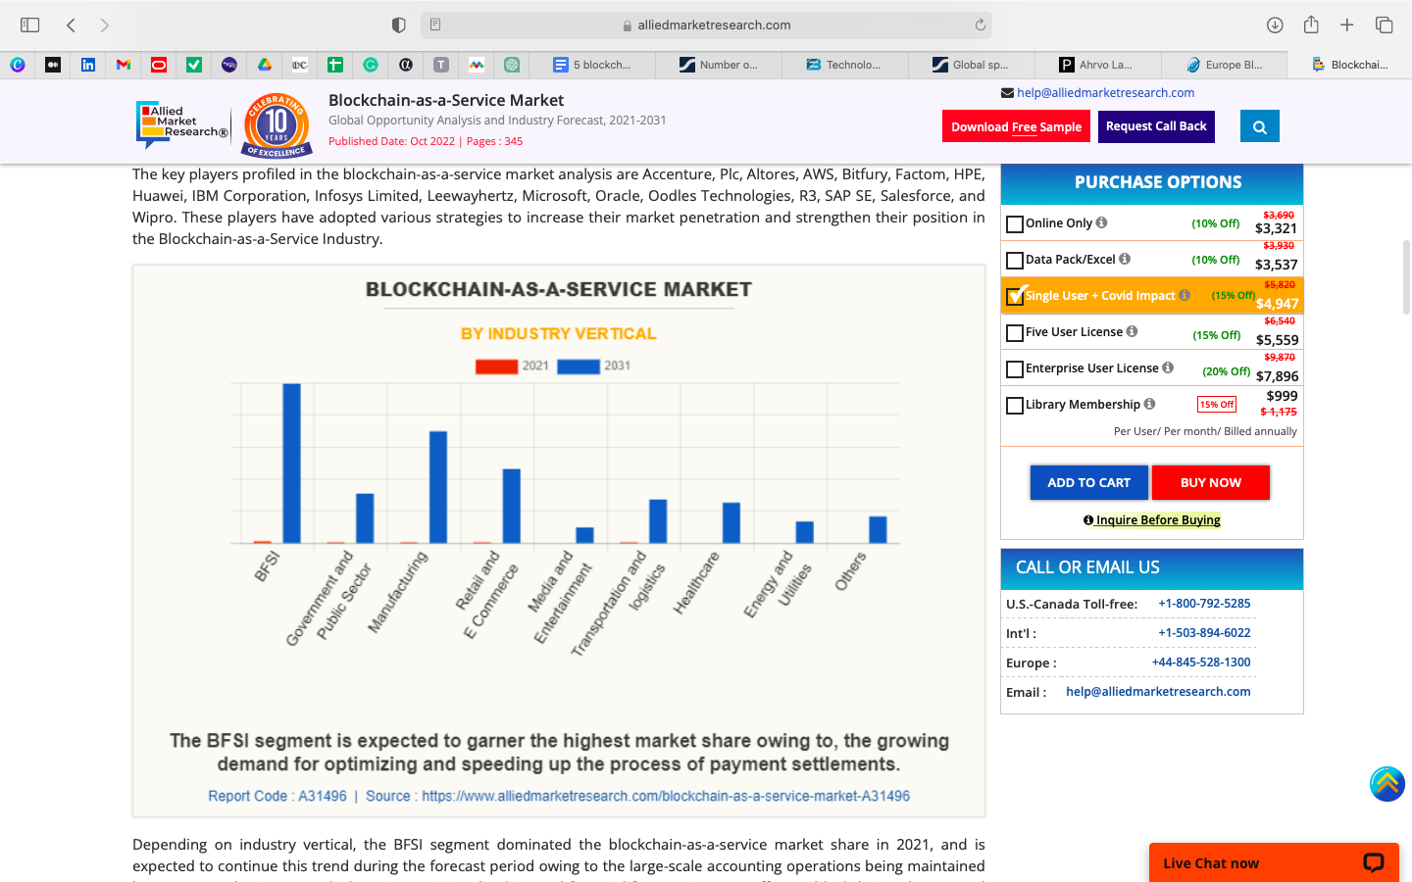Viewport: 1412px width, 882px height.
Task: Switch to the 'Ahrvo La...' tab
Action: pyautogui.click(x=1097, y=65)
